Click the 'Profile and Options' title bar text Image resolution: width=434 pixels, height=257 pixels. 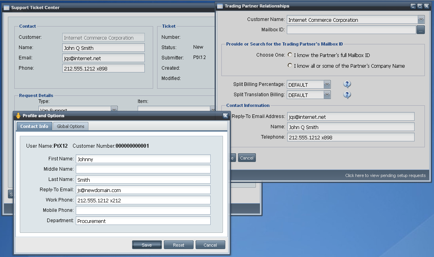(x=44, y=116)
